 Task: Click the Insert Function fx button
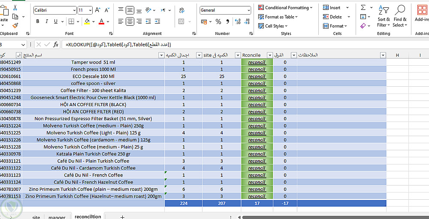pyautogui.click(x=55, y=44)
